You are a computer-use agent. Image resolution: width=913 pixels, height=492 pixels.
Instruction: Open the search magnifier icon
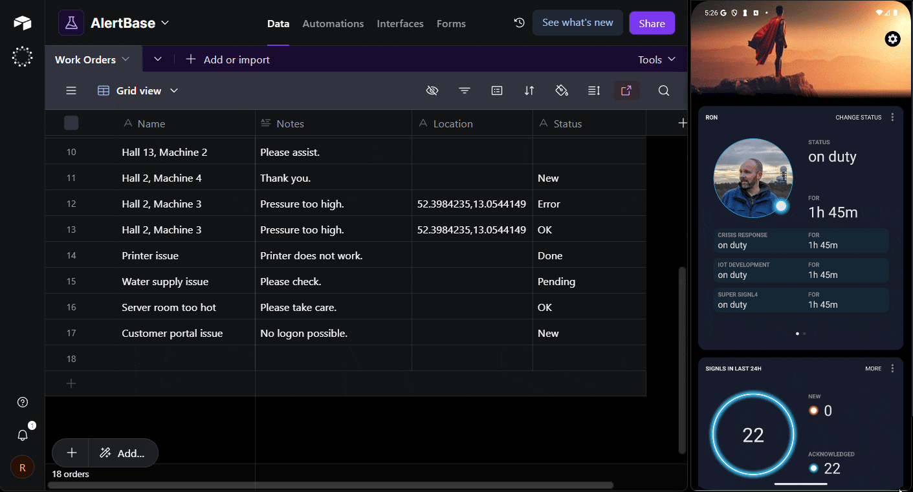point(664,91)
